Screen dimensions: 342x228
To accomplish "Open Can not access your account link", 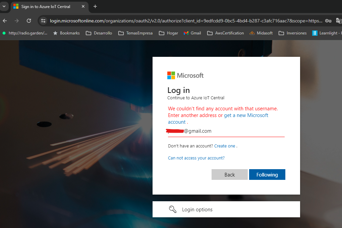I will pos(196,158).
